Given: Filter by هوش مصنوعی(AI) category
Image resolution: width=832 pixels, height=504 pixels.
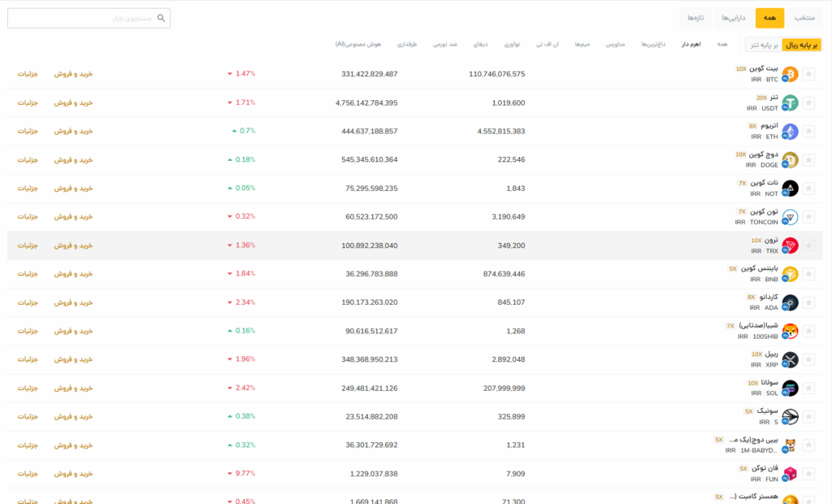Looking at the screenshot, I should pyautogui.click(x=358, y=44).
